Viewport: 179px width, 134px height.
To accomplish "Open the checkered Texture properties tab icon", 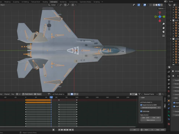I will pyautogui.click(x=169, y=124).
